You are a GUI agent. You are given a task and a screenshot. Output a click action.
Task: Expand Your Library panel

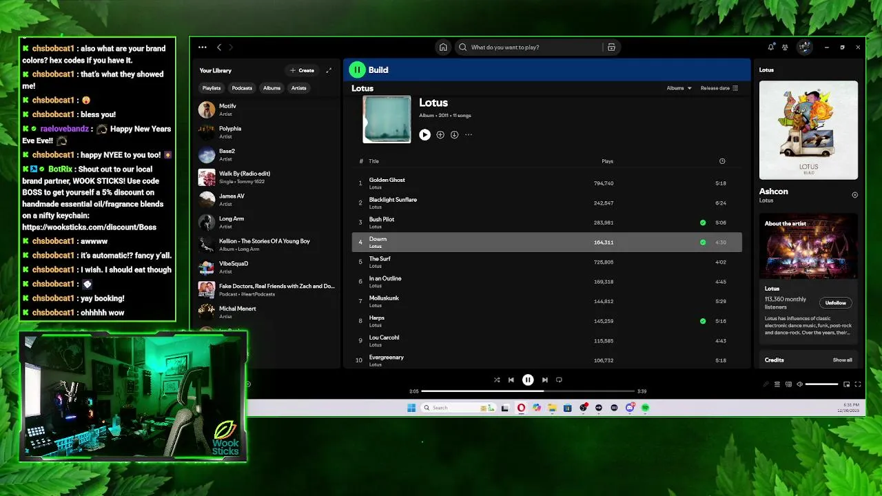tap(329, 70)
